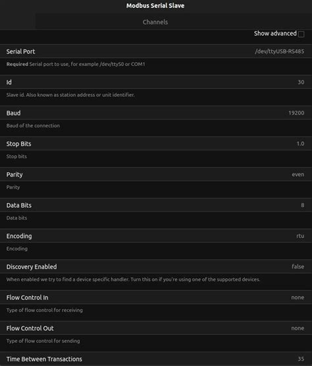312x366 pixels.
Task: Change the Parity setting from even
Action: tap(298, 175)
